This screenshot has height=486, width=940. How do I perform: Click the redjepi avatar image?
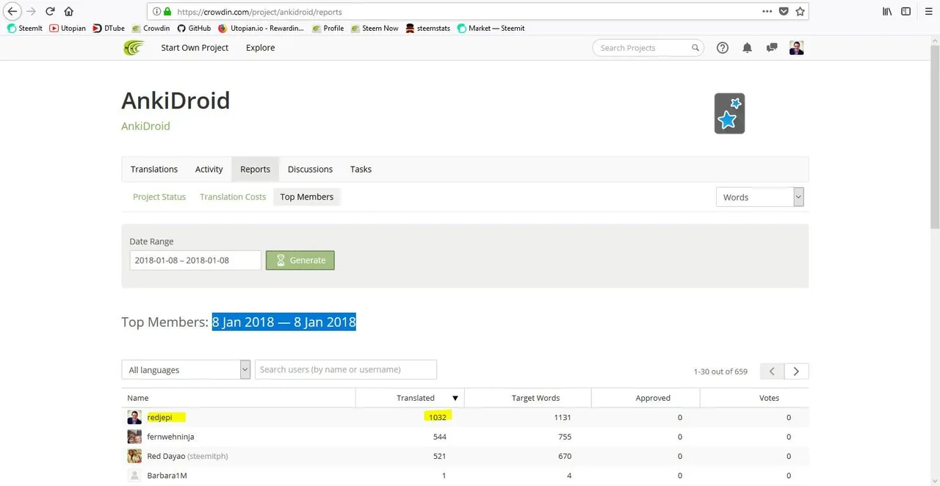point(134,417)
